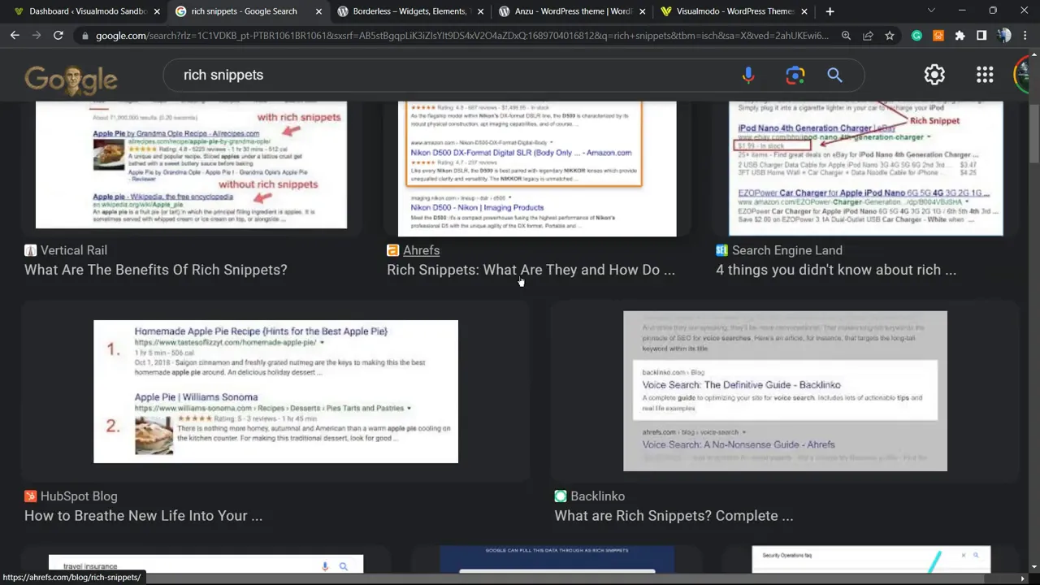1040x585 pixels.
Task: Switch to Dashboard Visualmodo Sandbox tab
Action: coord(85,11)
